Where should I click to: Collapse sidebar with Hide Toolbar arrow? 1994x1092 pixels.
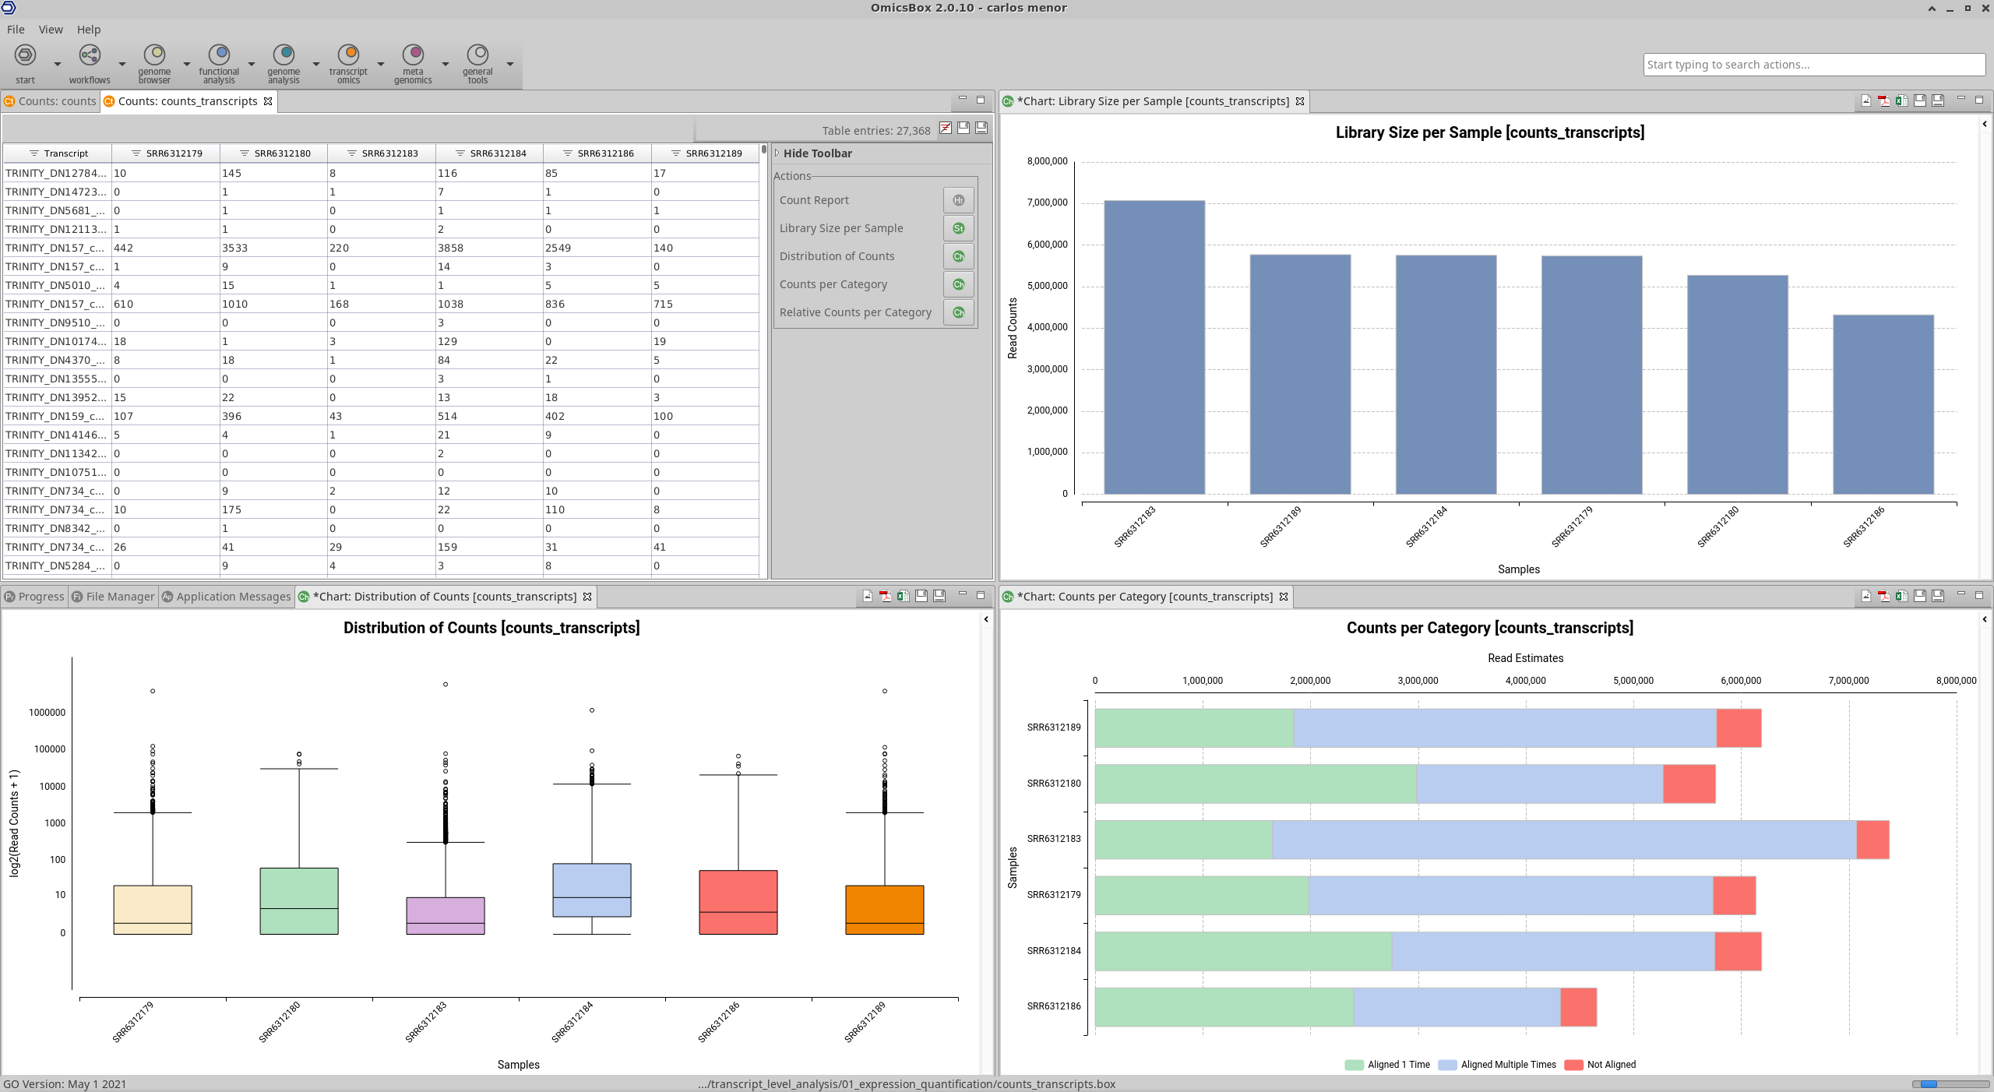[x=777, y=153]
